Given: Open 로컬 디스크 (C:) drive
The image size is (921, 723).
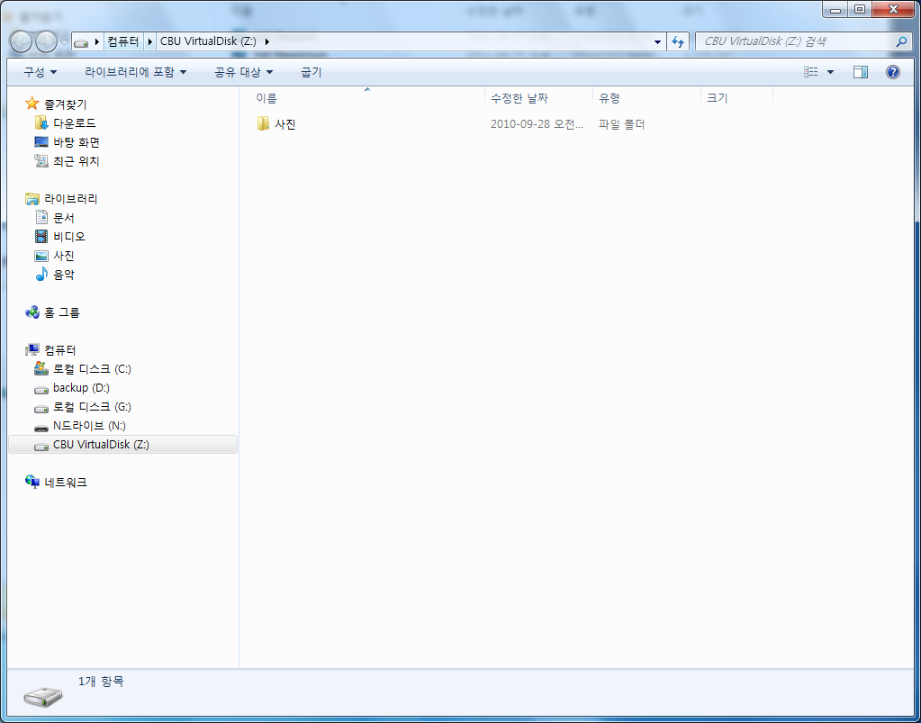Looking at the screenshot, I should click(92, 369).
